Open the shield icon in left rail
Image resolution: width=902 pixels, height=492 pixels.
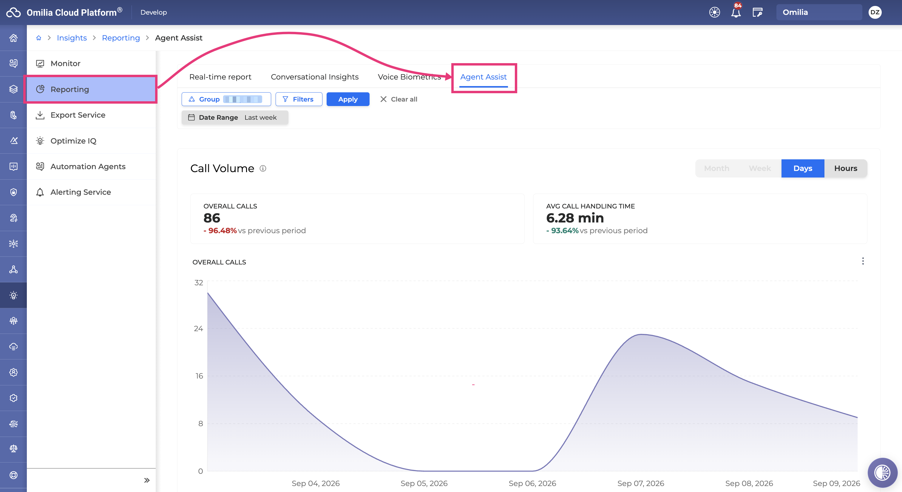[x=13, y=192]
